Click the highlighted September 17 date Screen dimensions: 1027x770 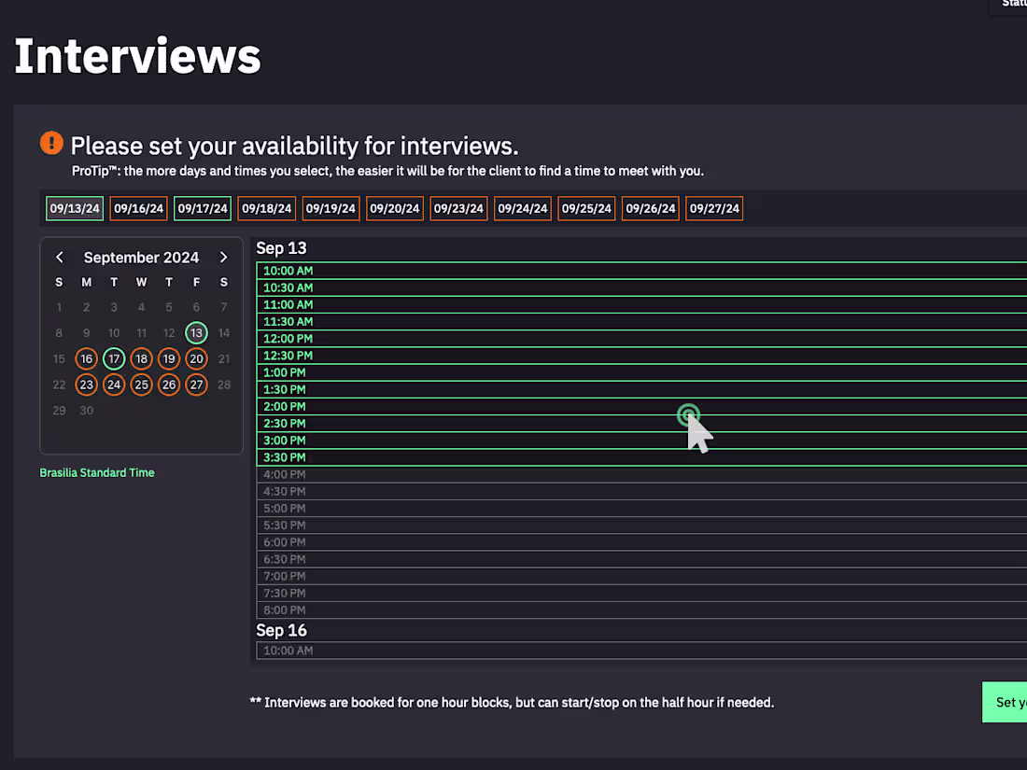(114, 358)
